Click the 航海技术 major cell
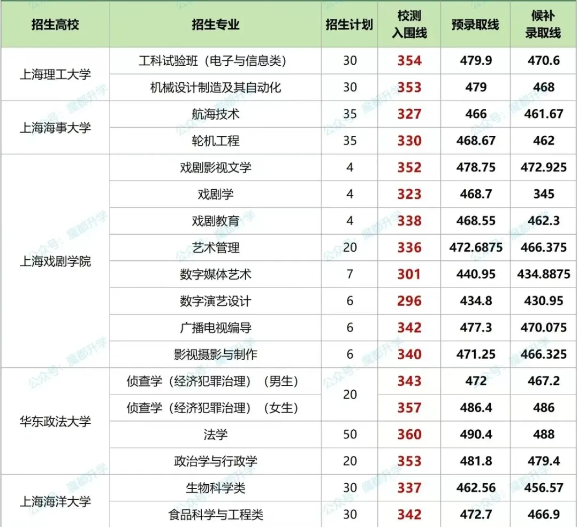 [x=216, y=114]
